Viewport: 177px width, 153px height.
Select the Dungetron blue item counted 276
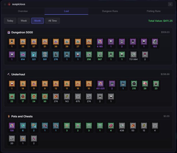(x=56, y=56)
